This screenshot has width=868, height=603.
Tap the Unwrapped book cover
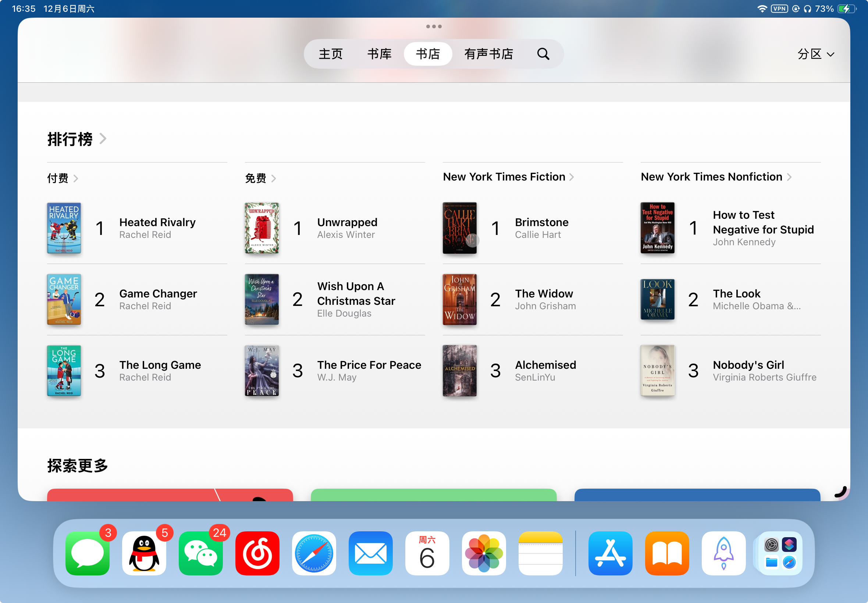pyautogui.click(x=262, y=228)
